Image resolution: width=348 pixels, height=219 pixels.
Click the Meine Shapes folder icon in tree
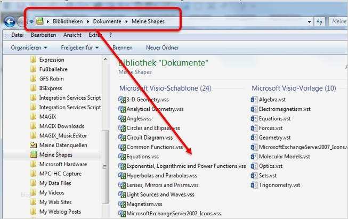point(33,155)
